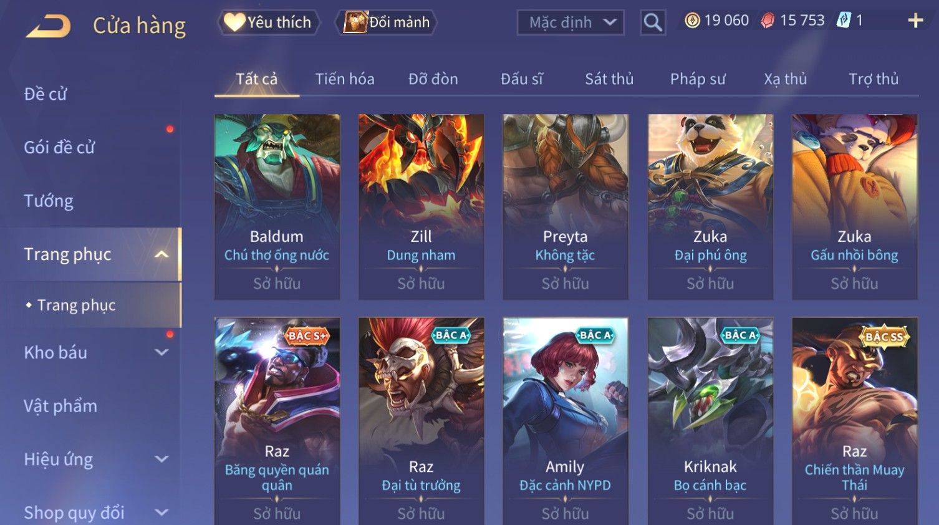Open Gói đề cử in the sidebar
Image resolution: width=939 pixels, height=525 pixels.
[x=59, y=147]
